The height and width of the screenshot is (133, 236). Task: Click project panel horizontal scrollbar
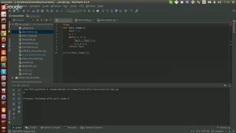click(27, 82)
